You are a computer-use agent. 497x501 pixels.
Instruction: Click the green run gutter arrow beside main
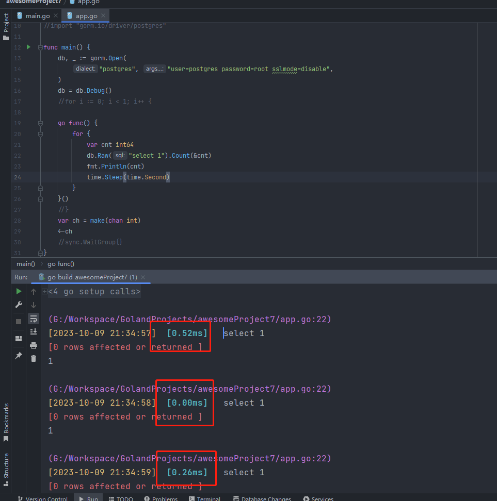coord(28,47)
